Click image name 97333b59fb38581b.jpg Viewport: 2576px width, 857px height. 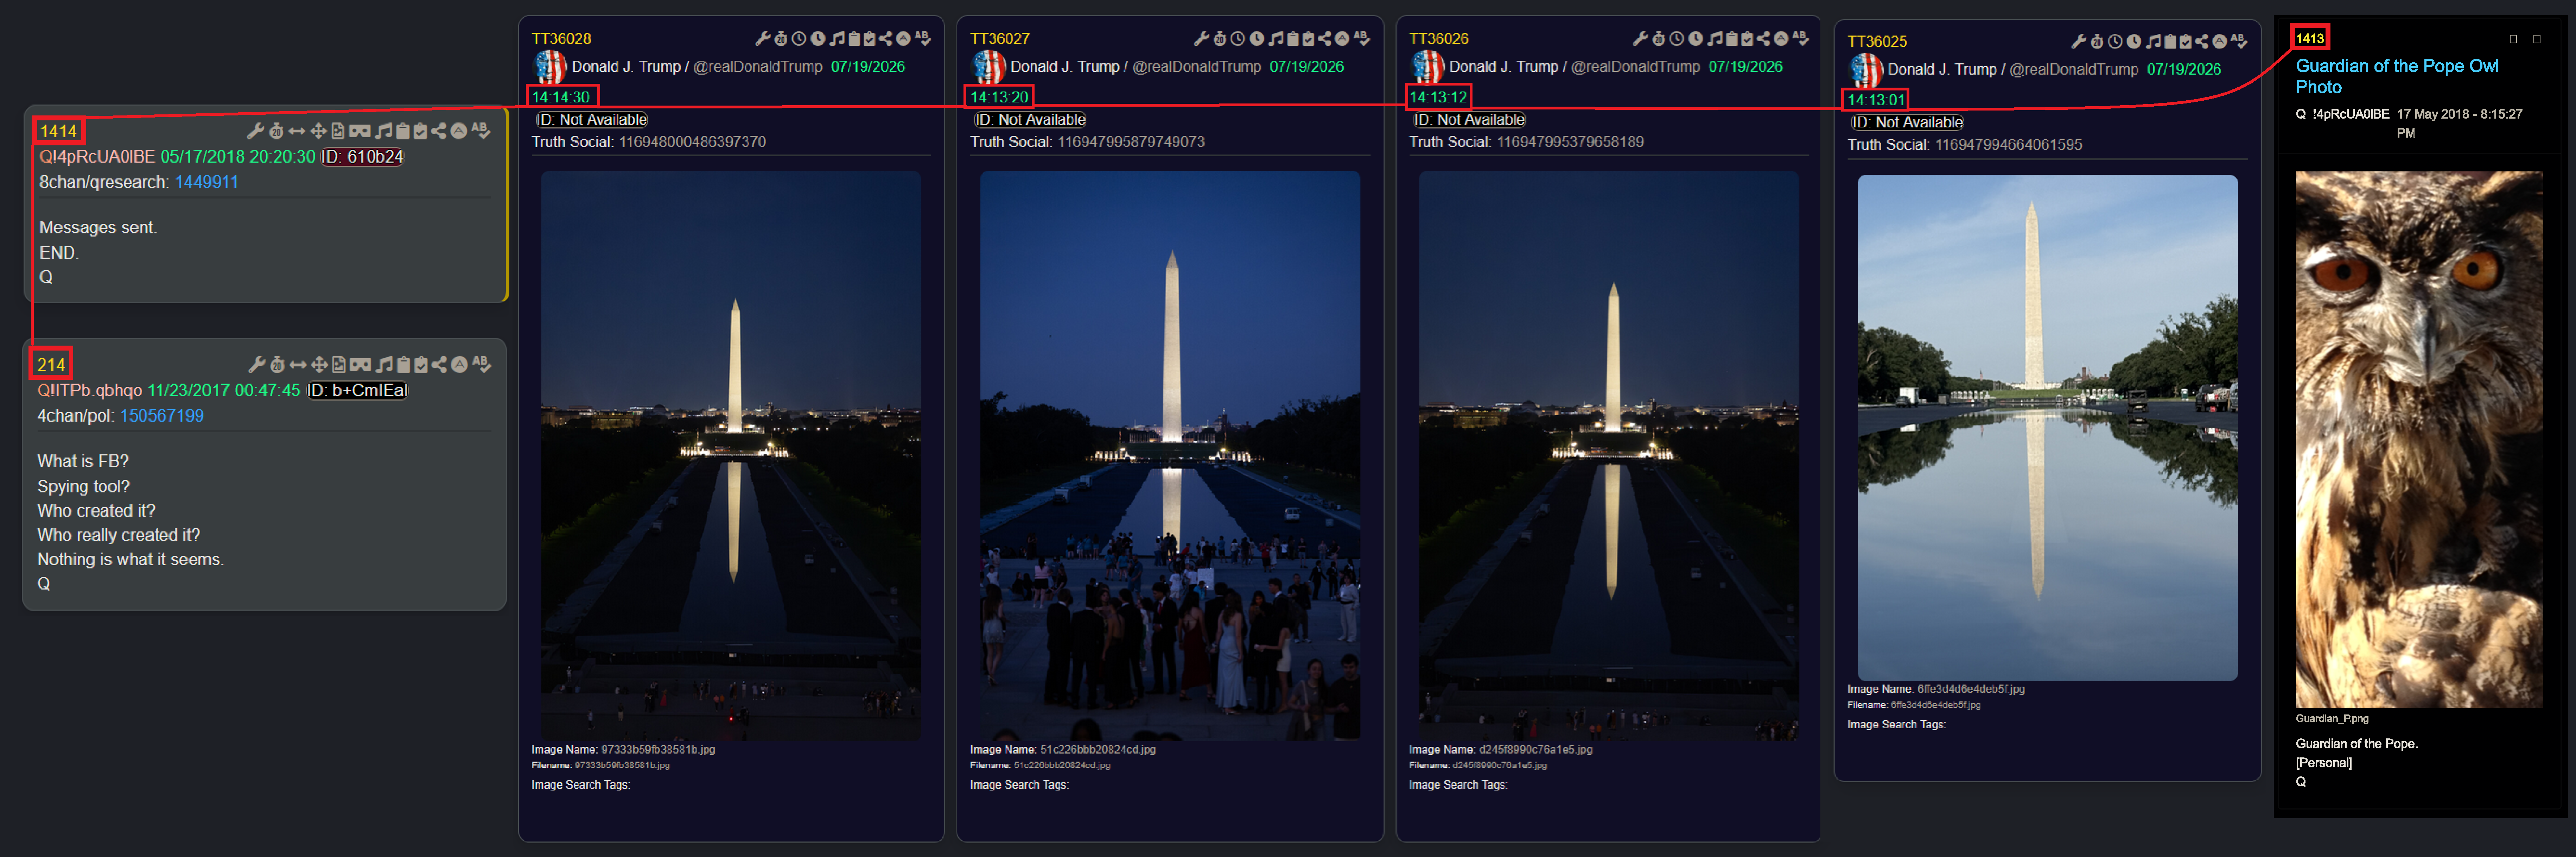[x=658, y=750]
